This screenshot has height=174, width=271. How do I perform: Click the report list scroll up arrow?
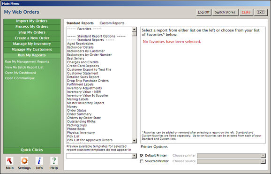[x=134, y=30]
